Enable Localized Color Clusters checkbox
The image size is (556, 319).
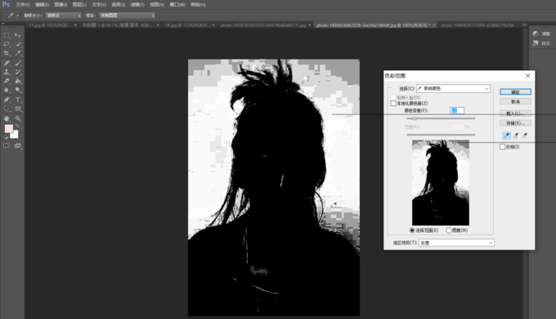click(393, 104)
